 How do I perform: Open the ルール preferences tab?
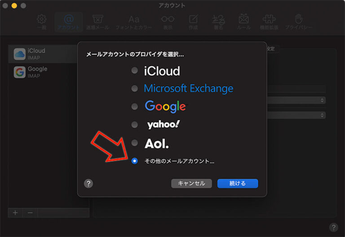244,22
